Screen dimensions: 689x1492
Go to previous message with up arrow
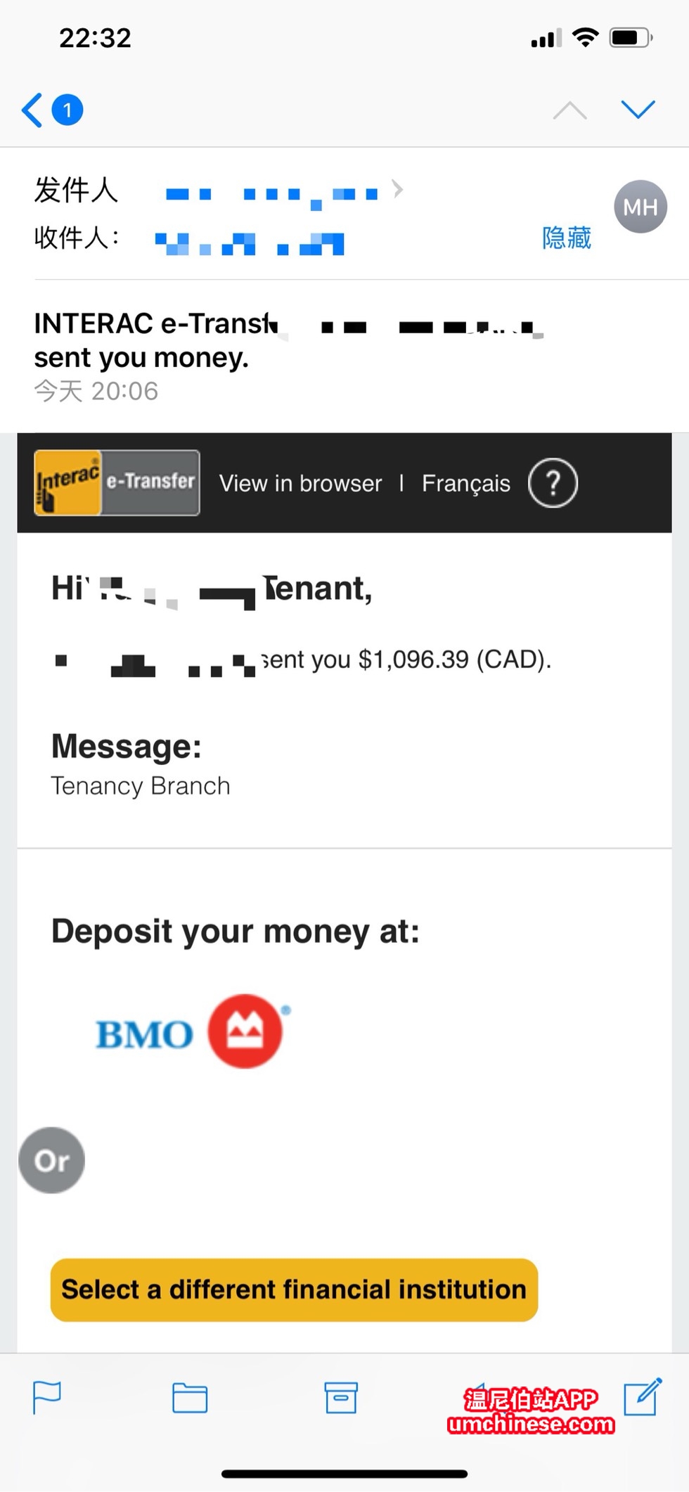(569, 110)
